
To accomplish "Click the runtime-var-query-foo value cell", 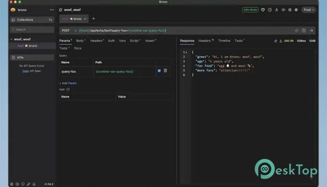I will click(x=125, y=72).
